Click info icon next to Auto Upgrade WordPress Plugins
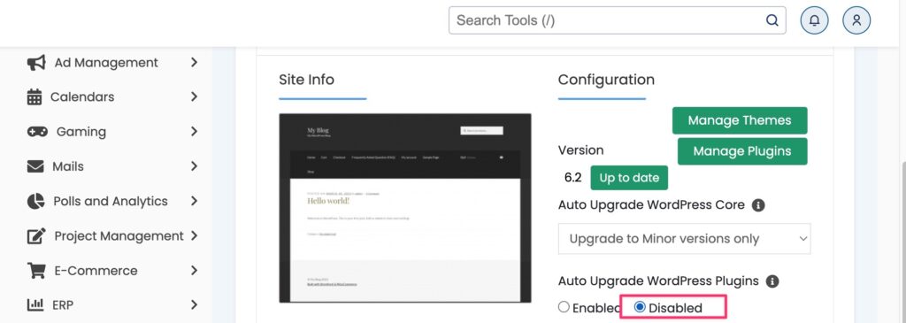 click(772, 281)
